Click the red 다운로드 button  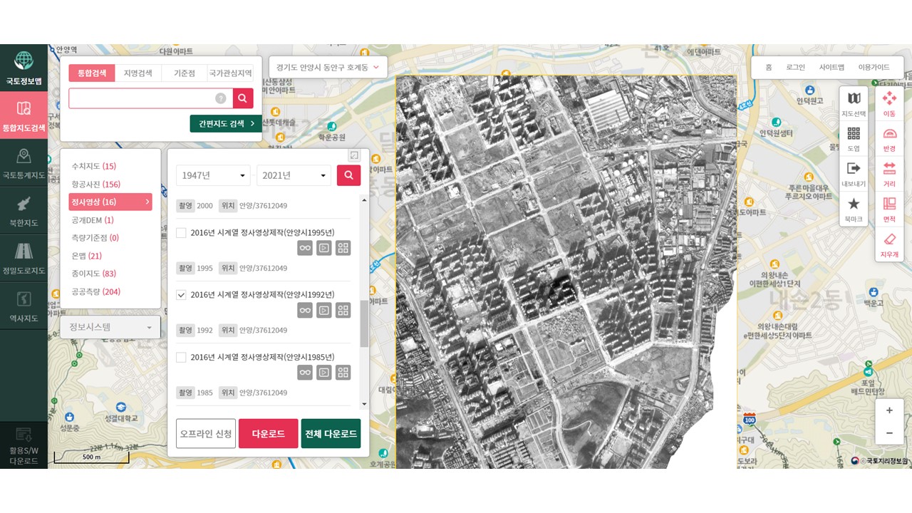(x=269, y=433)
